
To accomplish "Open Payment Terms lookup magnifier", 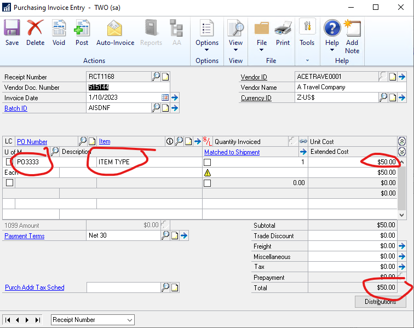I will [165, 235].
